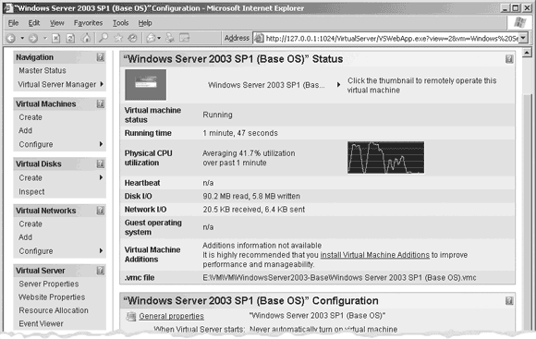Click the Windows Server 2003 SP1 (Bas... name
Viewport: 536px width, 339px height.
point(266,85)
